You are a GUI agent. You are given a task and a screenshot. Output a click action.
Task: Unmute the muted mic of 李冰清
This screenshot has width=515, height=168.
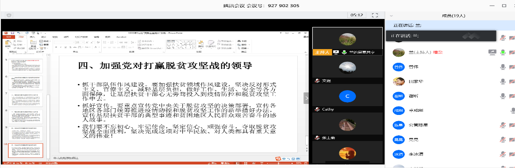click(x=503, y=154)
